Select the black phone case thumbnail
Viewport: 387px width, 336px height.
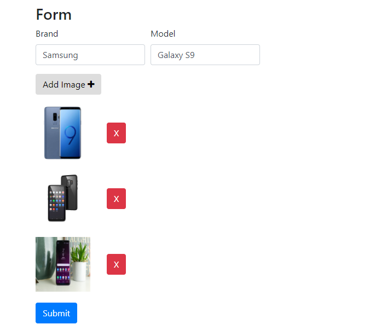pyautogui.click(x=63, y=198)
